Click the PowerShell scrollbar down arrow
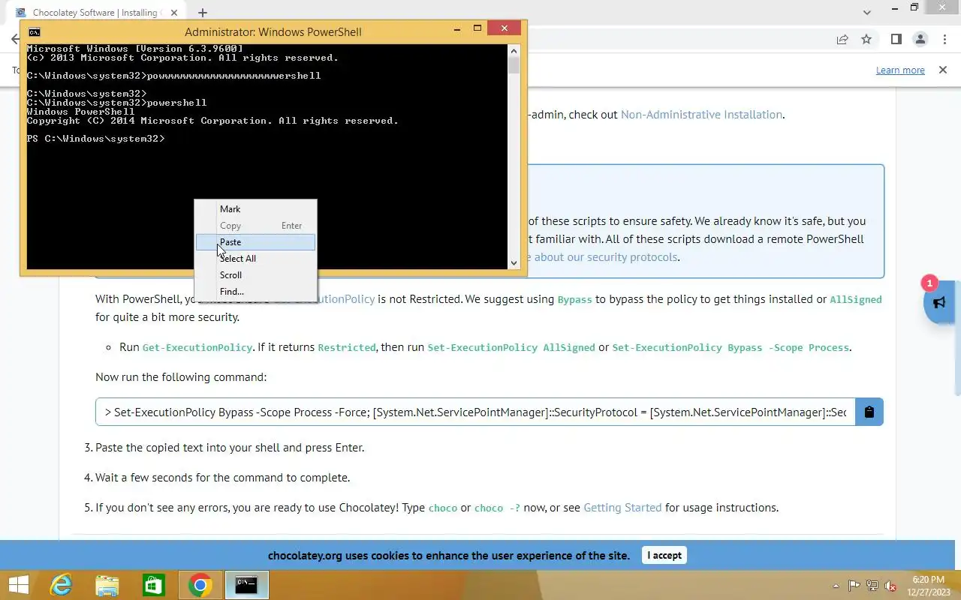The image size is (961, 600). click(514, 262)
